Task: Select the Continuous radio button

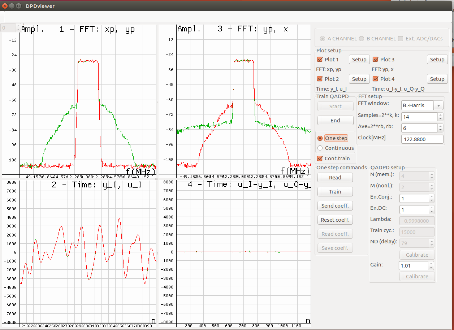Action: tap(320, 148)
